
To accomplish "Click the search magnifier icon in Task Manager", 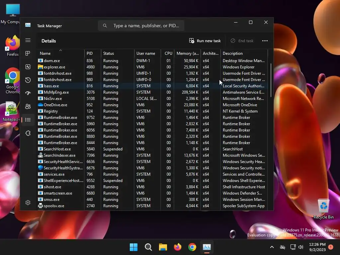I will 105,26.
